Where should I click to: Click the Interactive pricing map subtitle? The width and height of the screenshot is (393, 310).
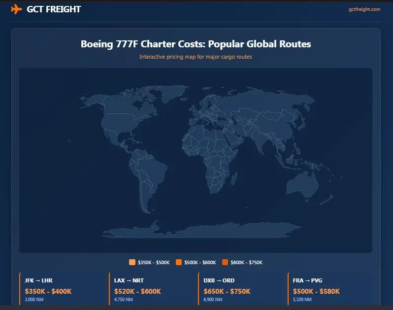[x=196, y=57]
